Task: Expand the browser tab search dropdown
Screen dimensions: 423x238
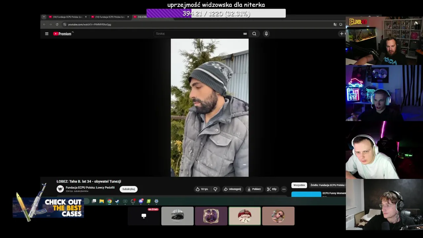Action: point(44,17)
